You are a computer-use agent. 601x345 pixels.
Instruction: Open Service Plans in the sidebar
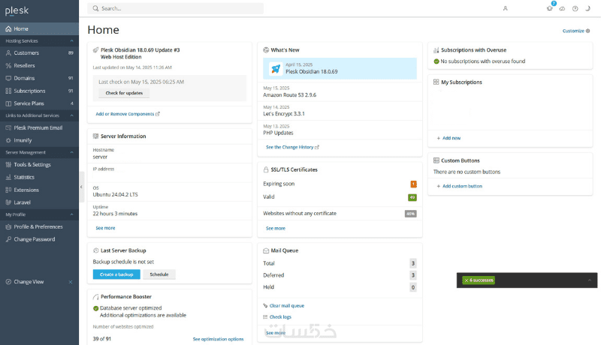pyautogui.click(x=40, y=103)
